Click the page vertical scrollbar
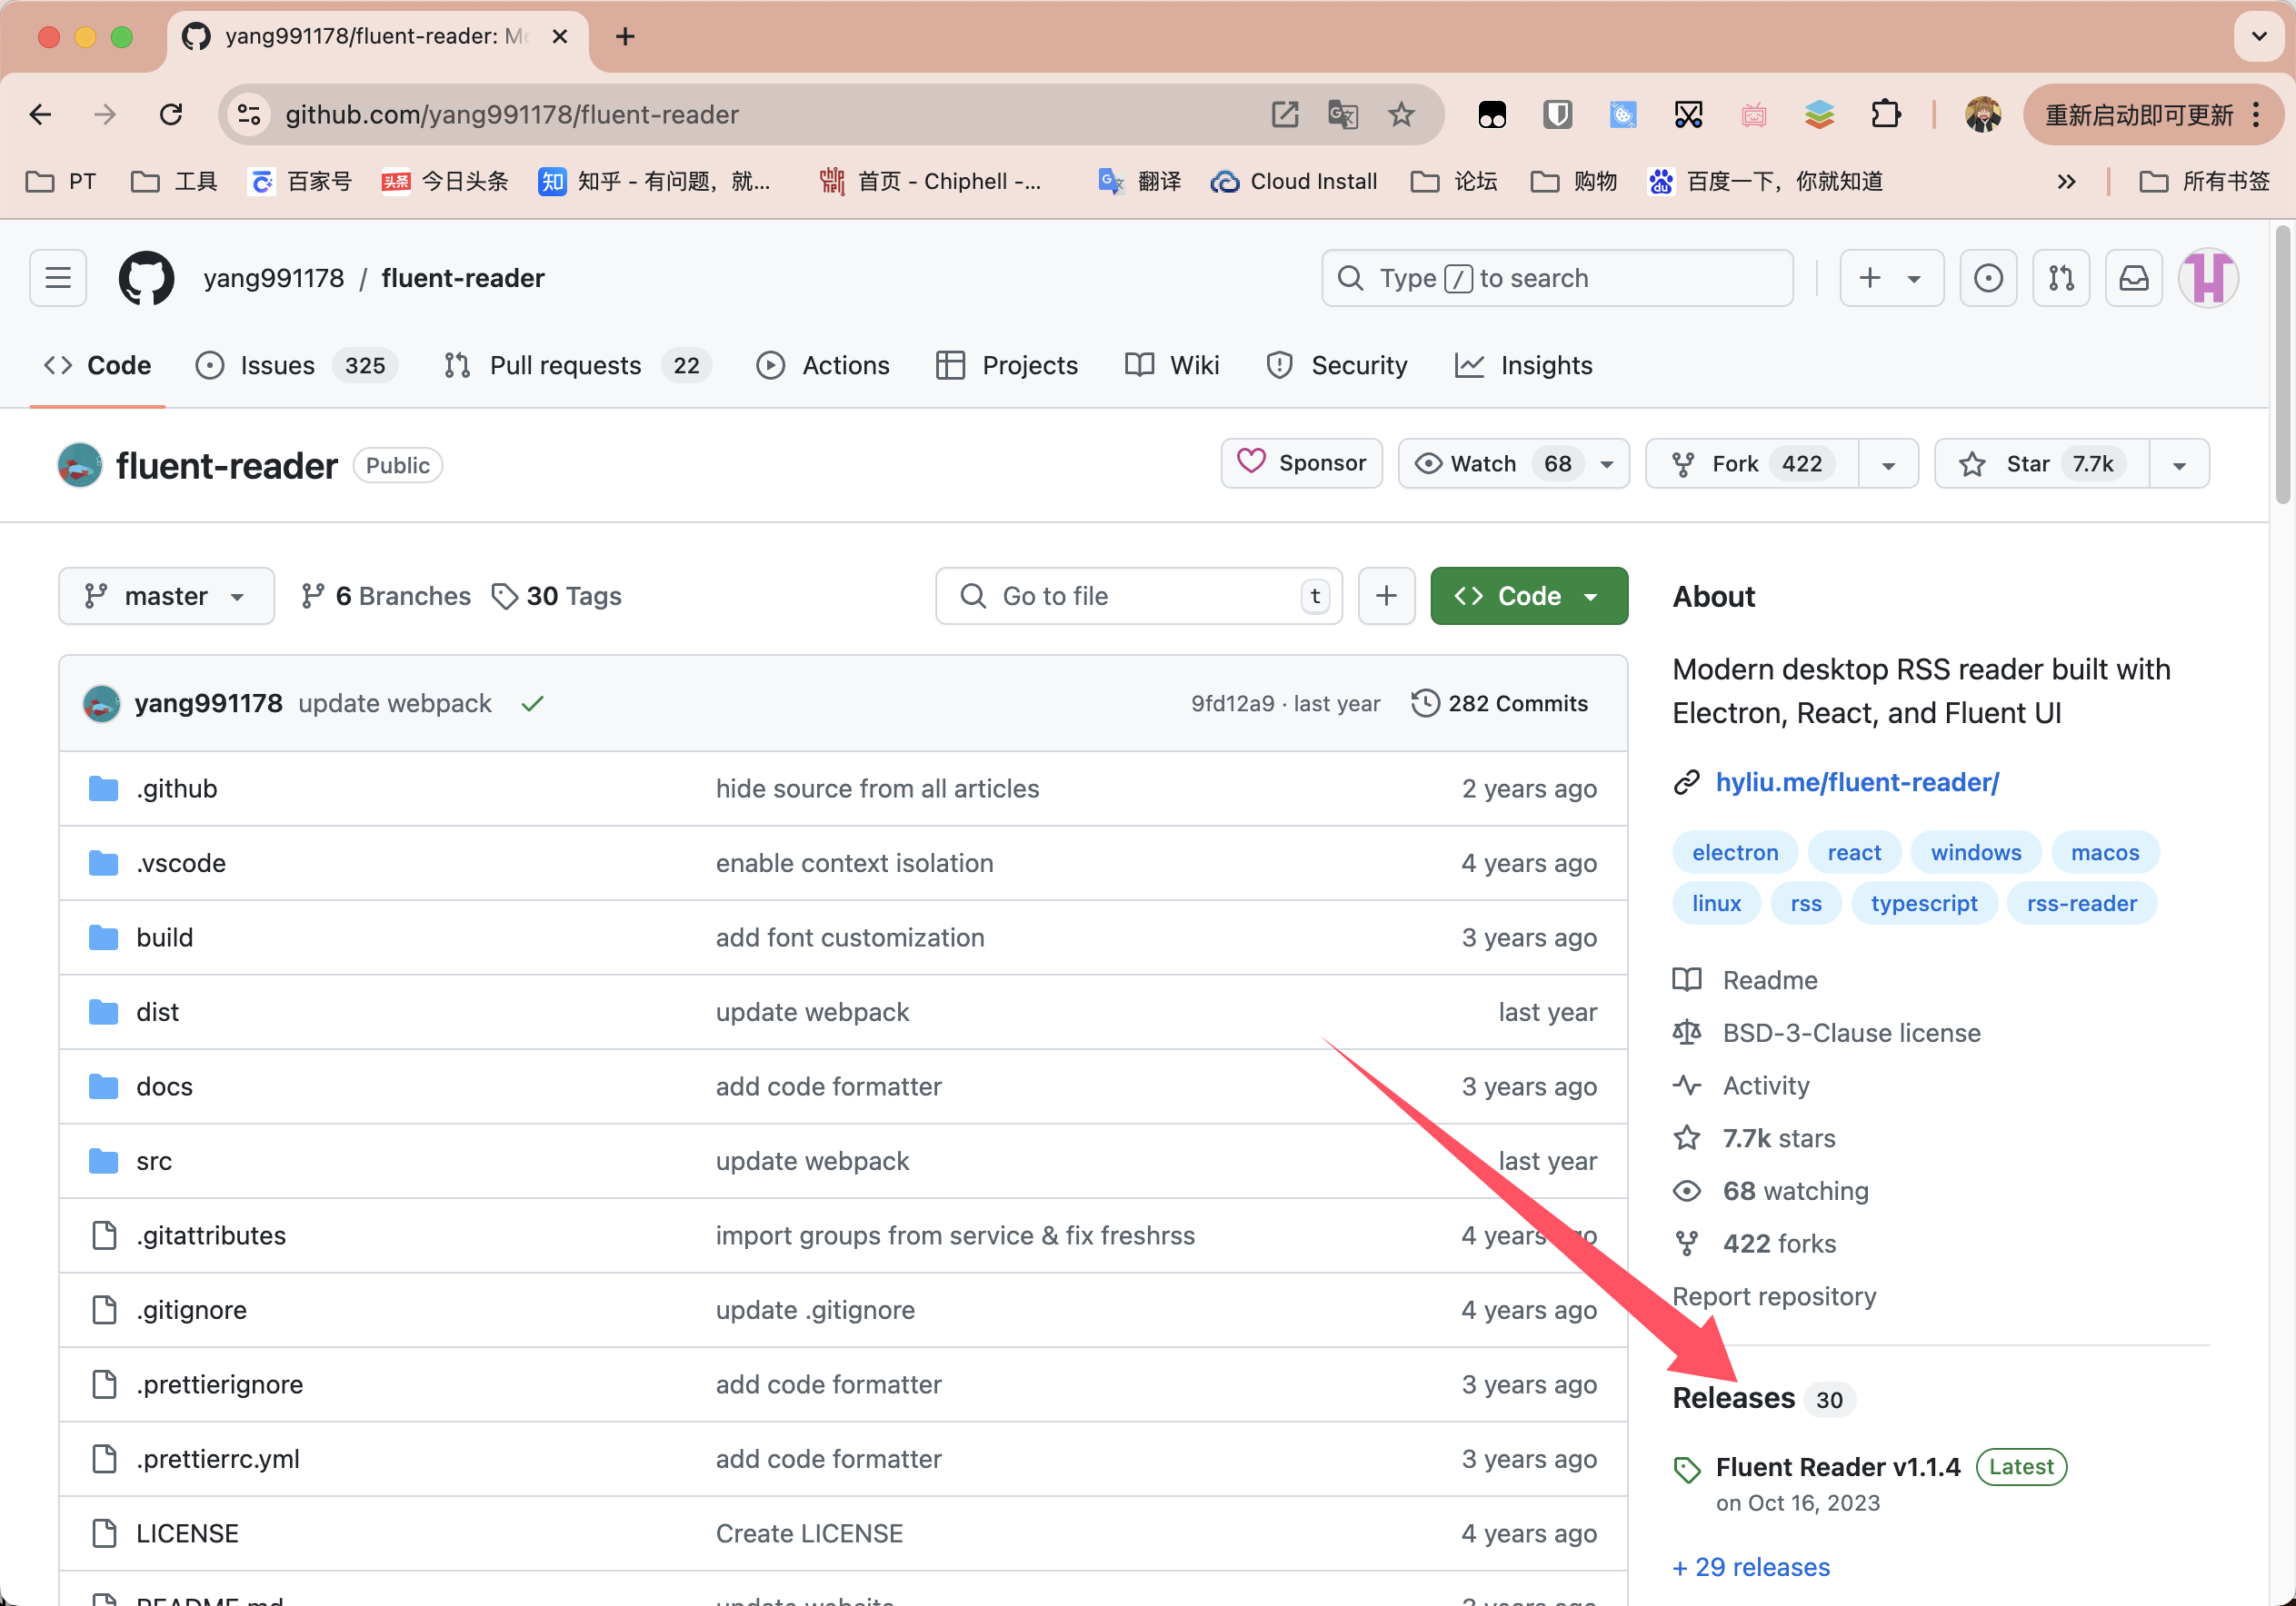 coord(2282,365)
